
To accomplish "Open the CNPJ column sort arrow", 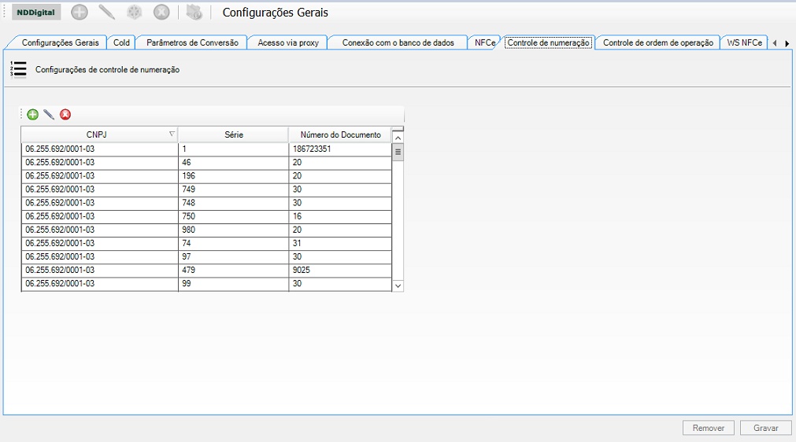I will click(x=172, y=134).
